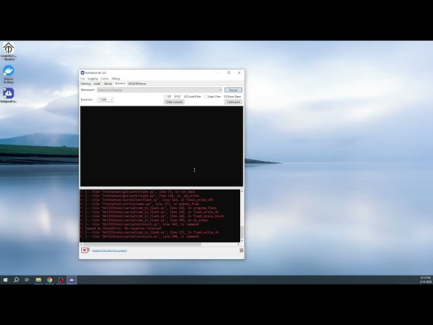Open the ltchiptool cloud-download desktop shortcut
Image resolution: width=433 pixels, height=325 pixels.
(9, 95)
